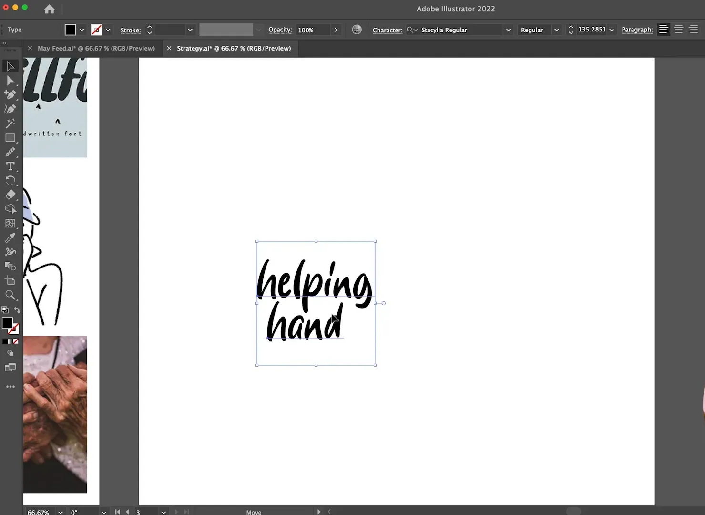Apply center paragraph alignment

pyautogui.click(x=678, y=29)
